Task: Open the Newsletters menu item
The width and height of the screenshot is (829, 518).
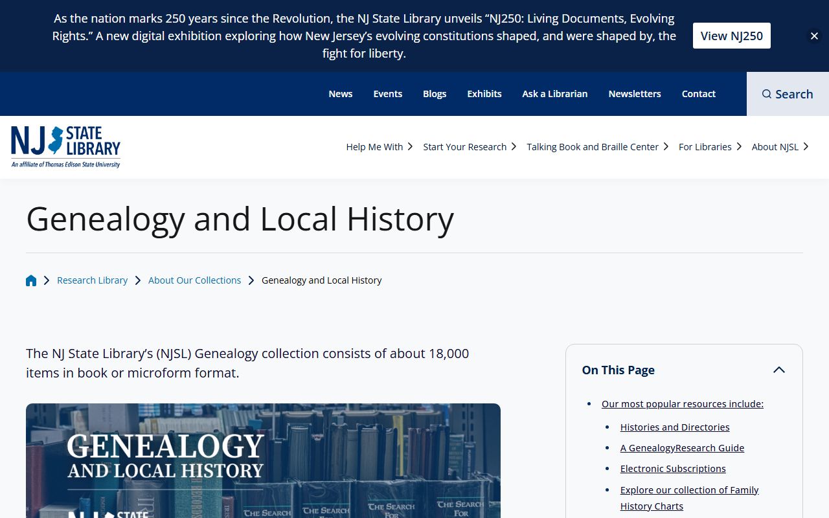Action: (635, 94)
